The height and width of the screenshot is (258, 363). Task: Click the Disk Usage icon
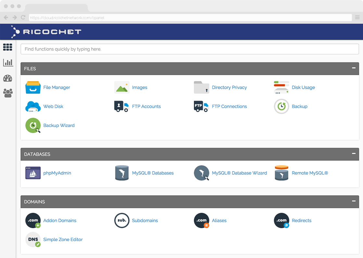tap(281, 88)
